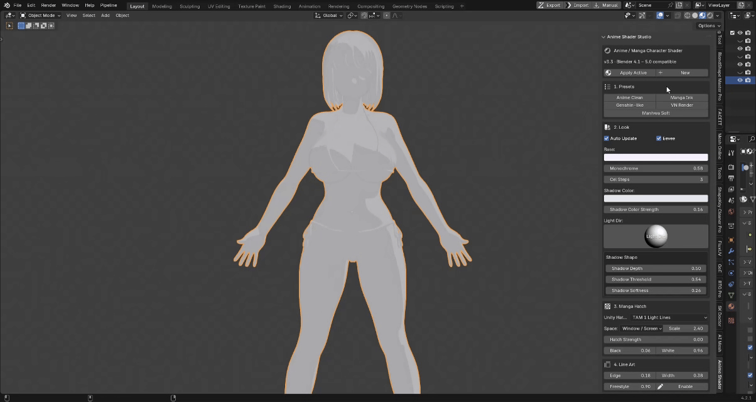Open the Pipeline menu
The width and height of the screenshot is (756, 402).
coord(109,5)
